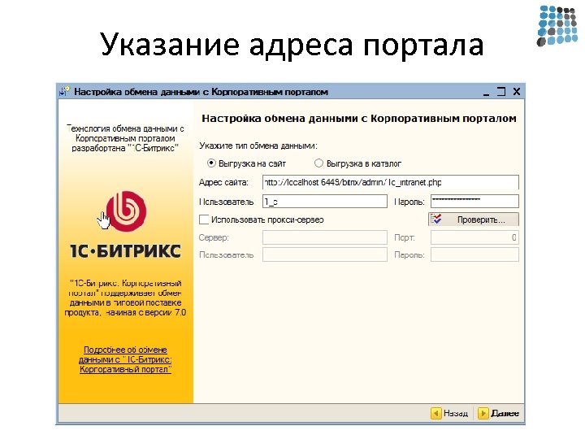The width and height of the screenshot is (585, 439).
Task: Close the exchange settings window
Action: pyautogui.click(x=517, y=91)
